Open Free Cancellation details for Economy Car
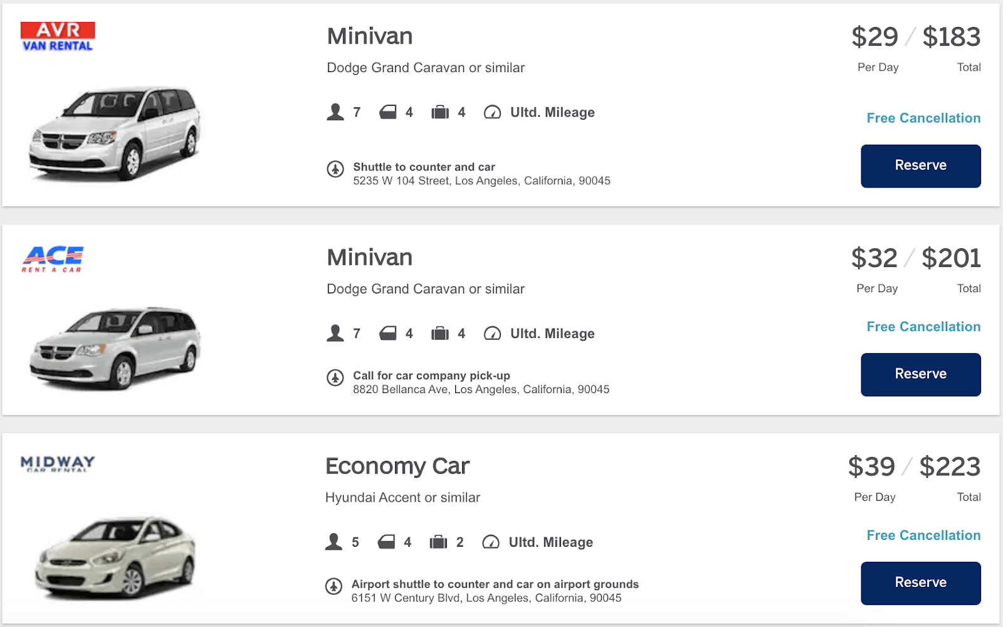The height and width of the screenshot is (627, 1003). coord(923,535)
